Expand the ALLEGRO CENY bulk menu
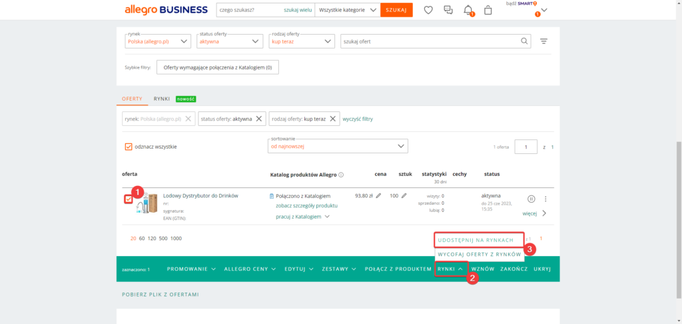Viewport: 682px width, 324px height. 250,269
